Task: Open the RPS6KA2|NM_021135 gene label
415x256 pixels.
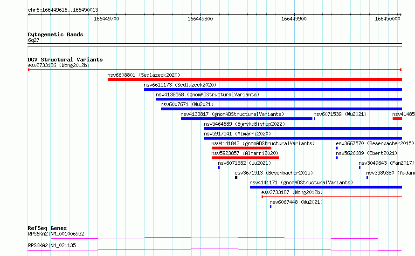Action: coord(52,245)
